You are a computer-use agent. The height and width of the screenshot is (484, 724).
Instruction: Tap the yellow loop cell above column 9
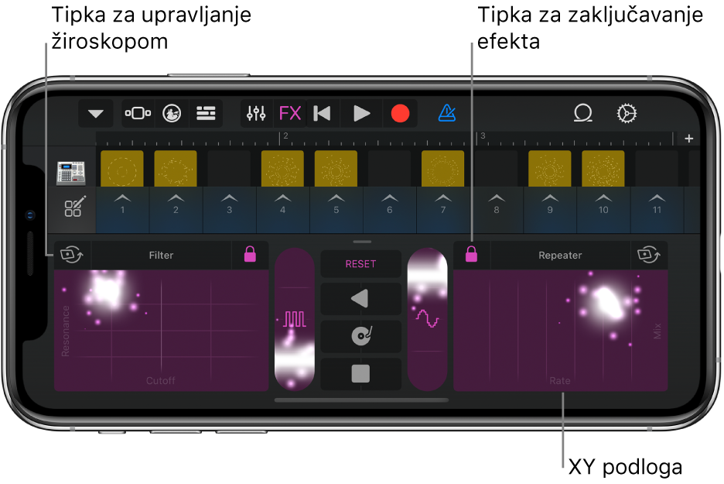click(x=549, y=168)
